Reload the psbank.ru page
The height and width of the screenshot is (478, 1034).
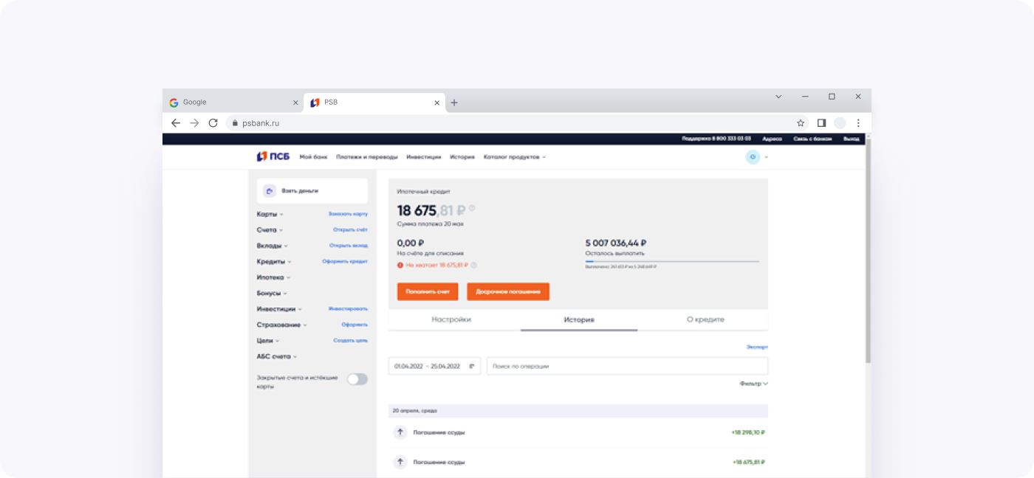point(213,123)
